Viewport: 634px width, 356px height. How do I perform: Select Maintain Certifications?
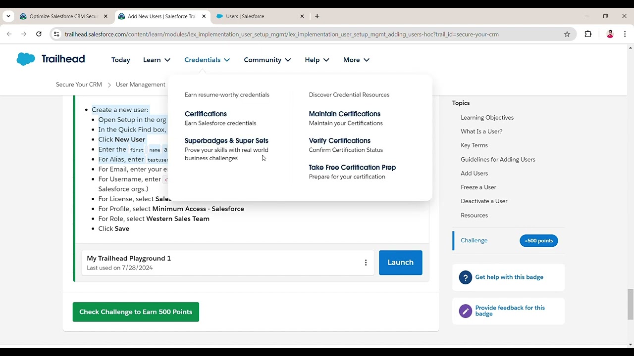tap(344, 114)
